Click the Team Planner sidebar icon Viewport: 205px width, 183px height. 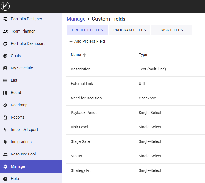(x=5, y=31)
